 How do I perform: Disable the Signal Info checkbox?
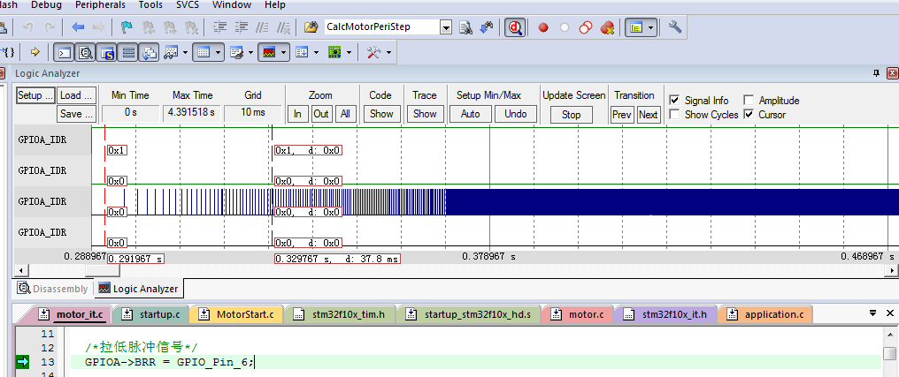coord(675,100)
